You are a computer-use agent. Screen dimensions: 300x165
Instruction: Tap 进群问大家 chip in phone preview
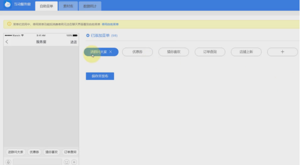[16, 152]
